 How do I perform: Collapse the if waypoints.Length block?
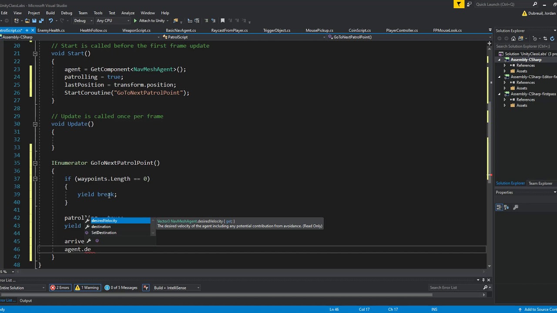[x=35, y=179]
